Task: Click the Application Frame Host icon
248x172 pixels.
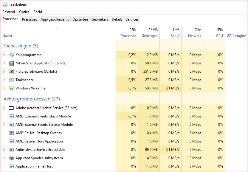Action: (x=11, y=166)
